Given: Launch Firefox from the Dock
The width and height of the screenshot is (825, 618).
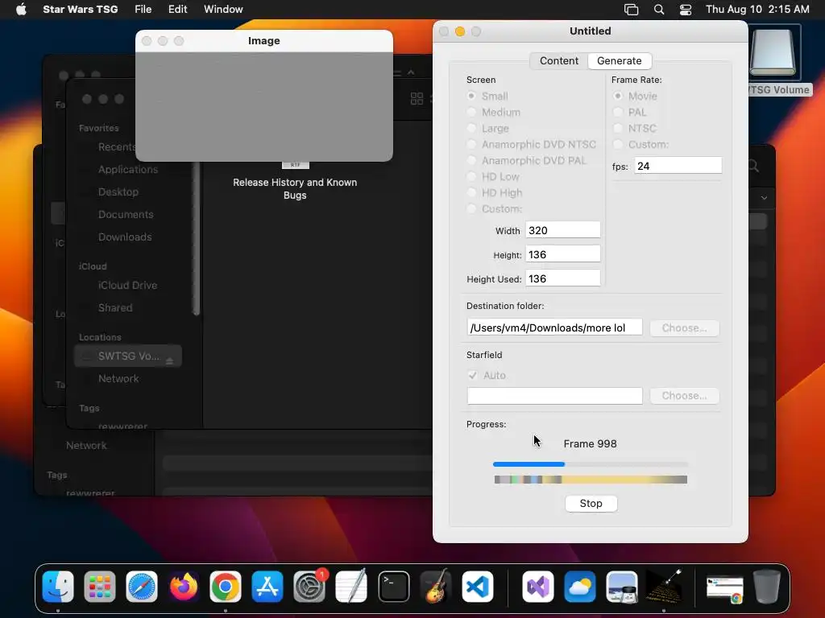Looking at the screenshot, I should click(184, 587).
